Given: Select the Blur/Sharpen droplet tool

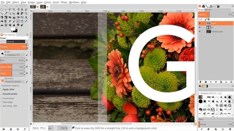Looking at the screenshot, I should [14, 25].
